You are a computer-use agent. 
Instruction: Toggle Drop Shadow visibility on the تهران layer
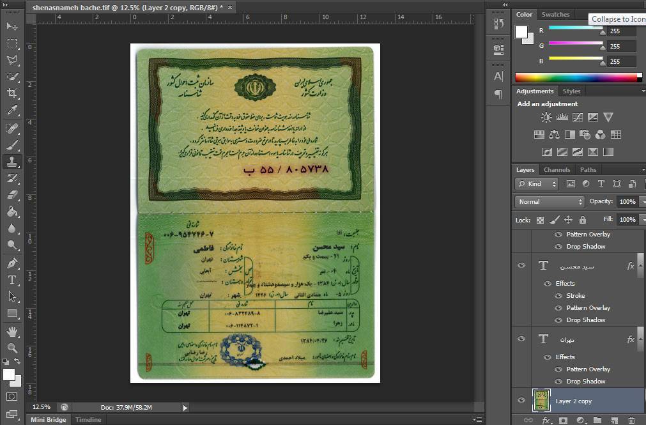tap(558, 382)
